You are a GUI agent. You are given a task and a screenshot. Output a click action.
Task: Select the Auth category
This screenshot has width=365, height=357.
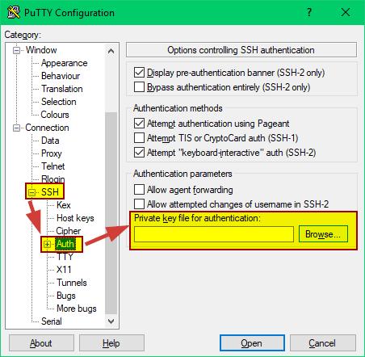point(65,244)
